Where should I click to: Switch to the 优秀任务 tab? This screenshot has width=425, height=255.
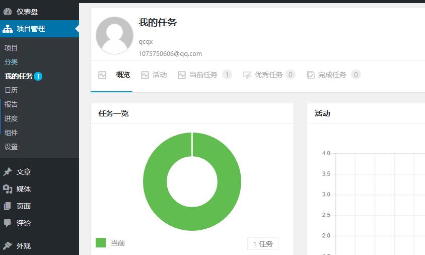click(x=268, y=75)
